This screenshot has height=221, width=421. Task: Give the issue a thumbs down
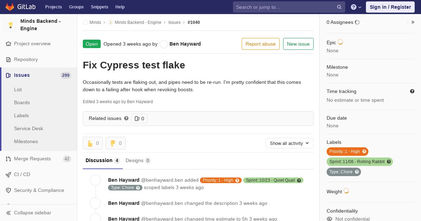click(115, 143)
